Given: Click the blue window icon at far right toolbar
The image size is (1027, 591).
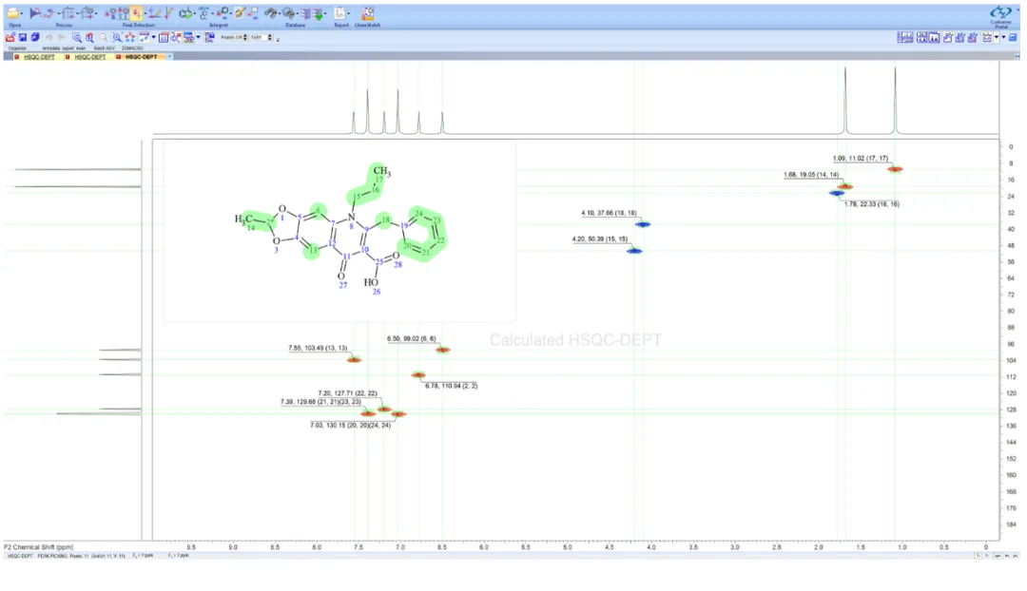Looking at the screenshot, I should tap(1013, 37).
